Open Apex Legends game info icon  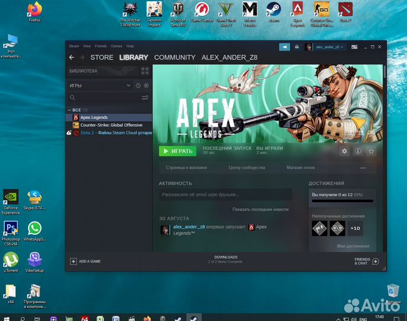(x=358, y=151)
